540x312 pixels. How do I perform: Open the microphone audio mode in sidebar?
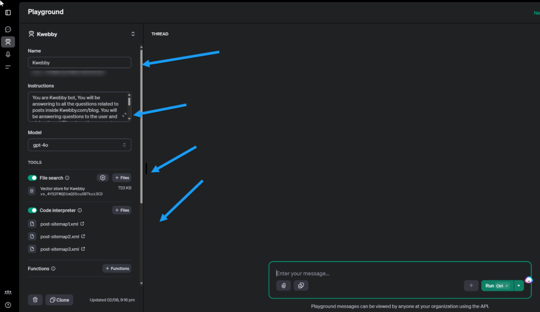(x=8, y=55)
